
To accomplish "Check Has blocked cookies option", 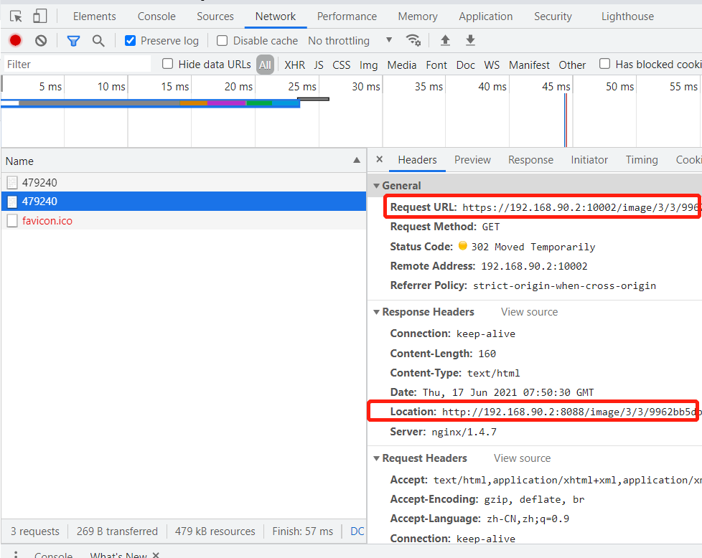I will click(604, 64).
